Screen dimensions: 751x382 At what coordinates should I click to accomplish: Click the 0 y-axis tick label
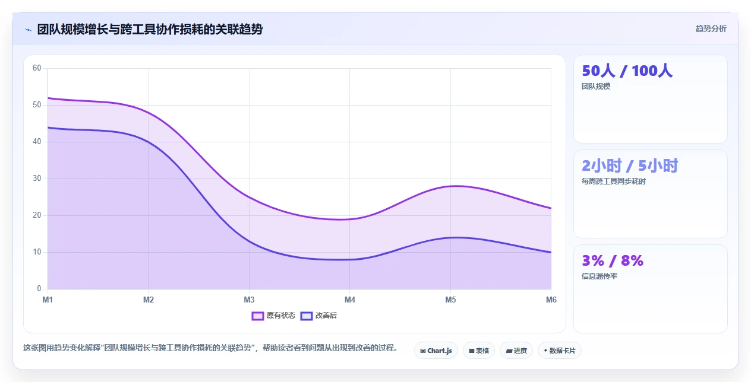(x=39, y=289)
